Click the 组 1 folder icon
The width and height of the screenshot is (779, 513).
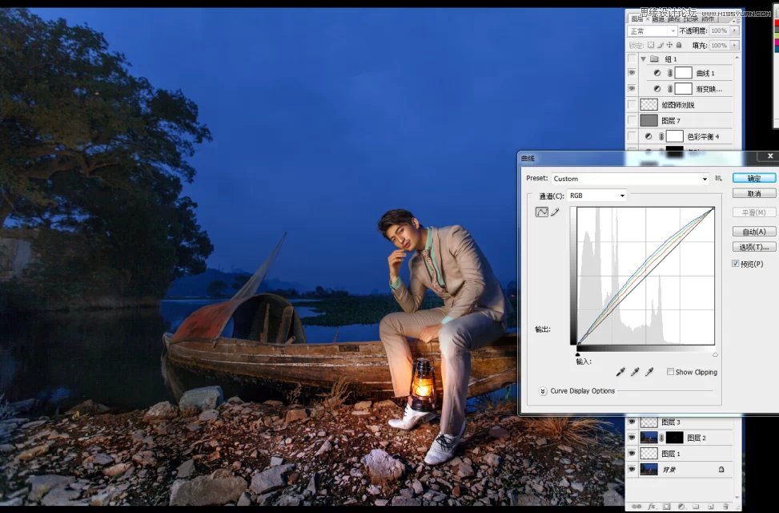654,59
